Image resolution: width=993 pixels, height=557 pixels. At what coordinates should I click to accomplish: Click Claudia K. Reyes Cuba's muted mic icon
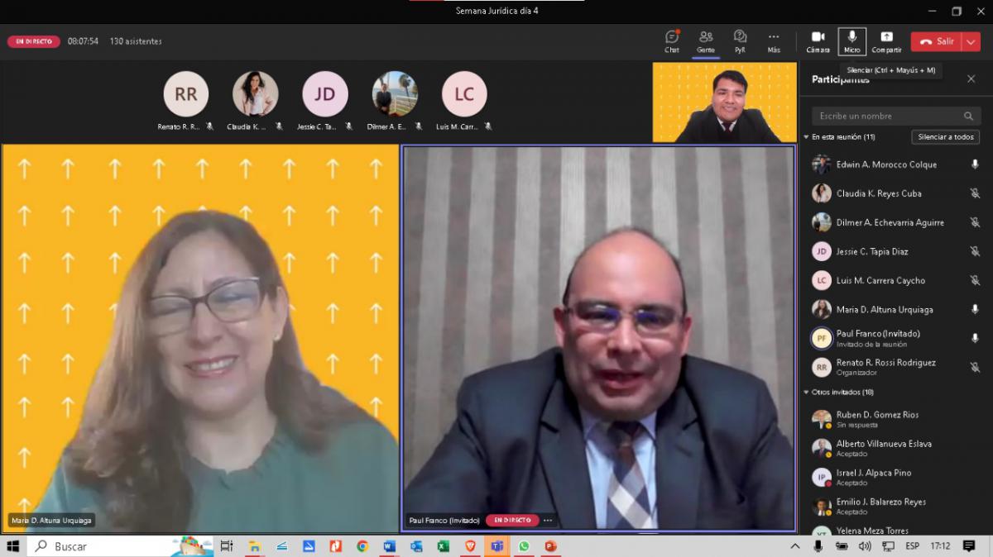(975, 193)
